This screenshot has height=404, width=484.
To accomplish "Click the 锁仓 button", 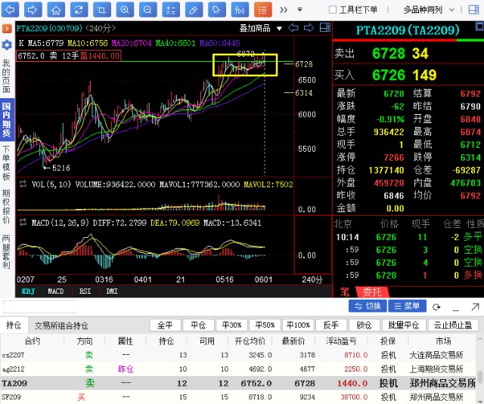I will [x=365, y=325].
